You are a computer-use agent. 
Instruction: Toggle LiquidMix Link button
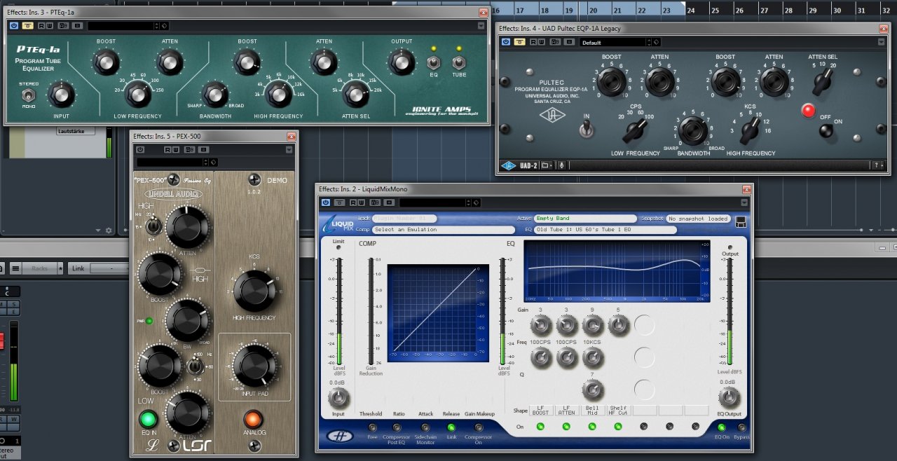[x=451, y=427]
